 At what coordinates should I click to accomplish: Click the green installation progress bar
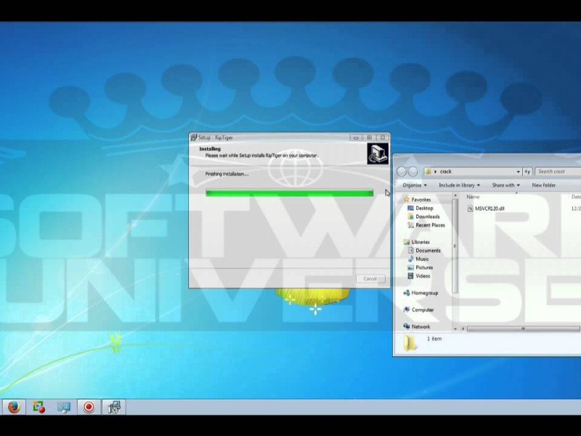(289, 193)
